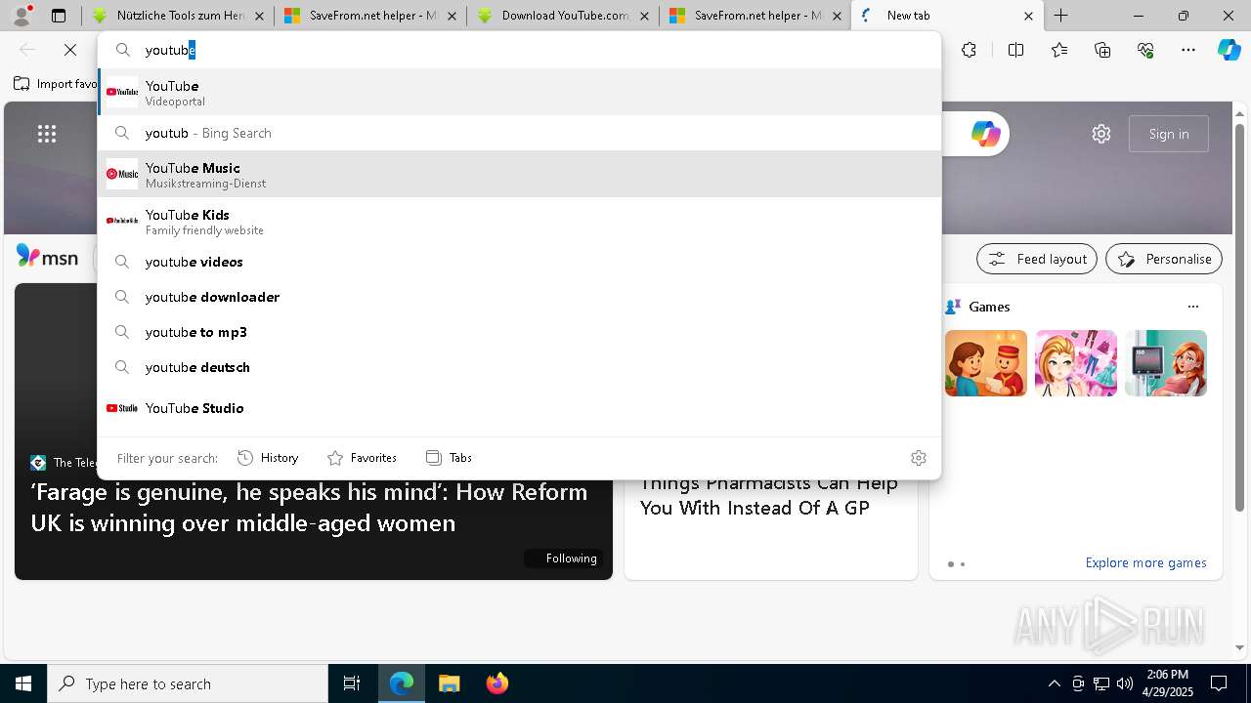
Task: Stop loading with the X toolbar button
Action: click(70, 50)
